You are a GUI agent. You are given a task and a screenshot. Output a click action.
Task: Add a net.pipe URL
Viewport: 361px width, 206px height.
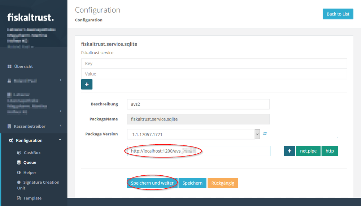click(x=308, y=151)
